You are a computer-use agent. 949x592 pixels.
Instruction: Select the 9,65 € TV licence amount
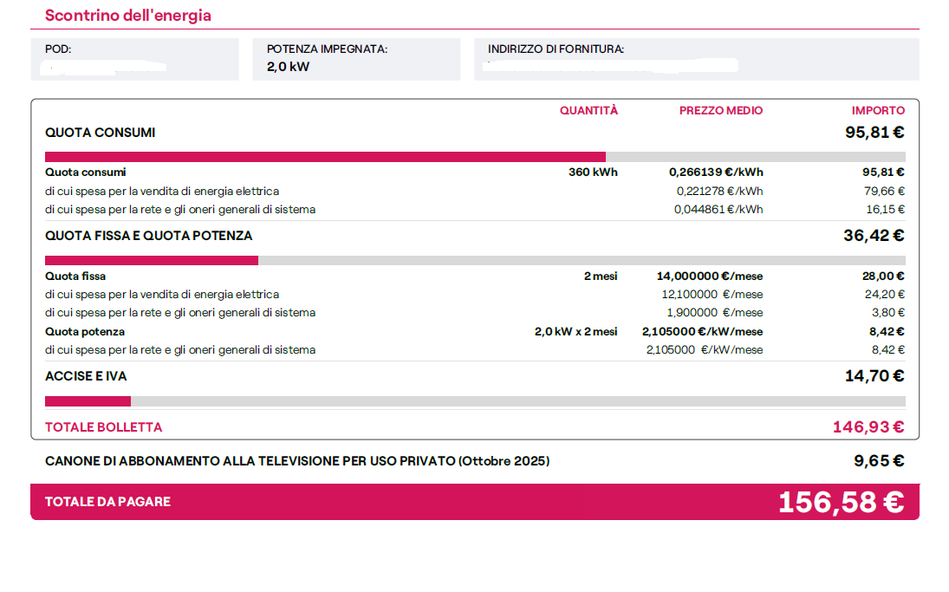point(879,461)
